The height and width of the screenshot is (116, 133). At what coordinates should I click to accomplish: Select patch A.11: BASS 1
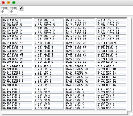(x=17, y=20)
